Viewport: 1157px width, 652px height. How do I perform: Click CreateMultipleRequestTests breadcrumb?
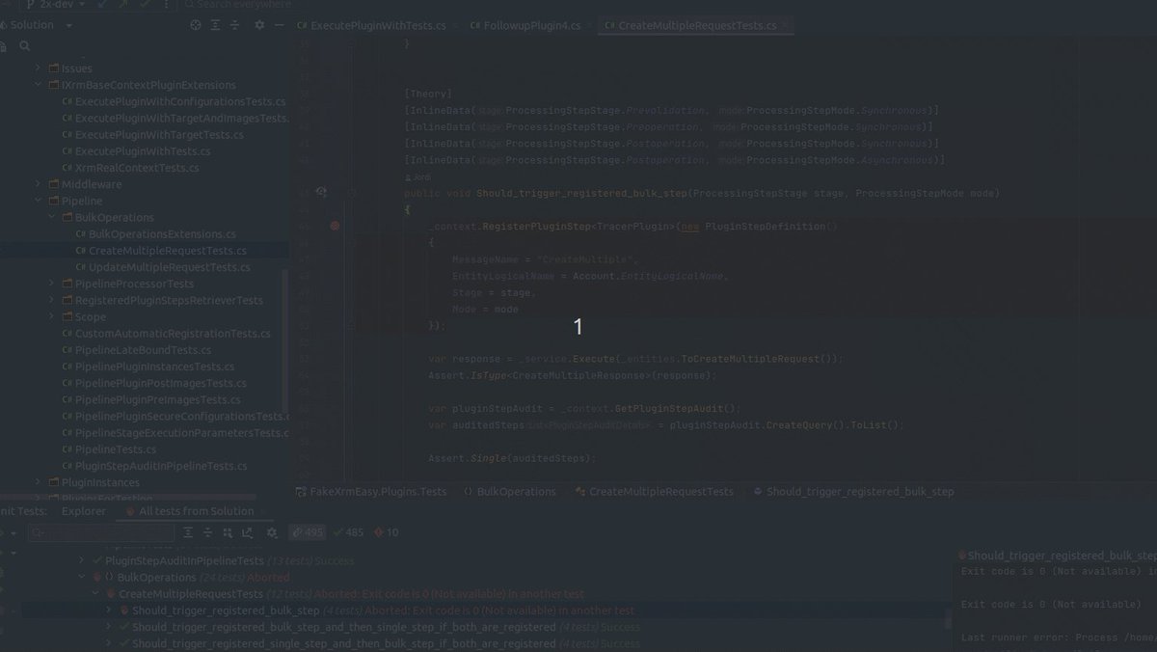point(655,491)
